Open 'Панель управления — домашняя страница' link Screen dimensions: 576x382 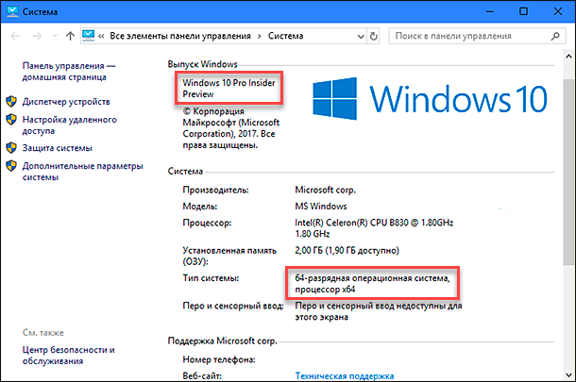point(69,72)
